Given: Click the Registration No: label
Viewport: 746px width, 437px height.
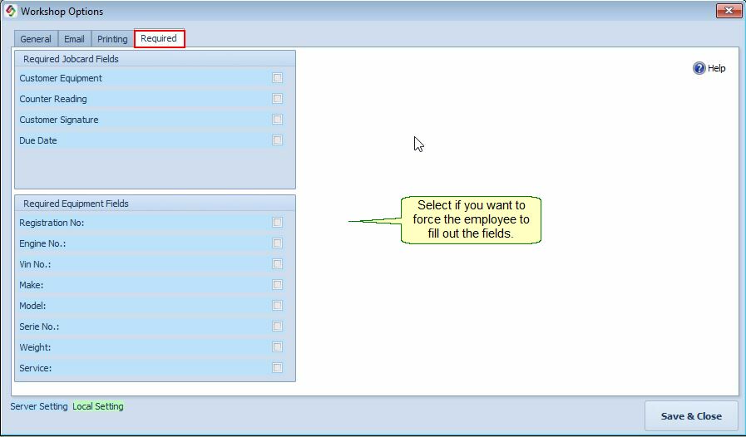Looking at the screenshot, I should (52, 223).
